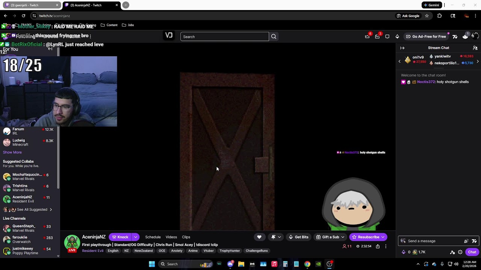
Task: Click in Twitch search field
Action: click(x=225, y=36)
